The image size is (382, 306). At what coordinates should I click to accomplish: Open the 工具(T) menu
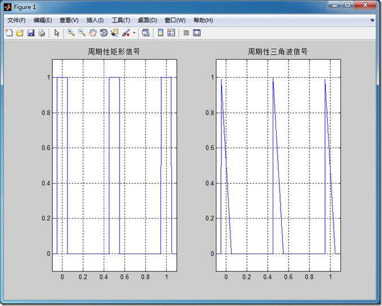(x=121, y=20)
